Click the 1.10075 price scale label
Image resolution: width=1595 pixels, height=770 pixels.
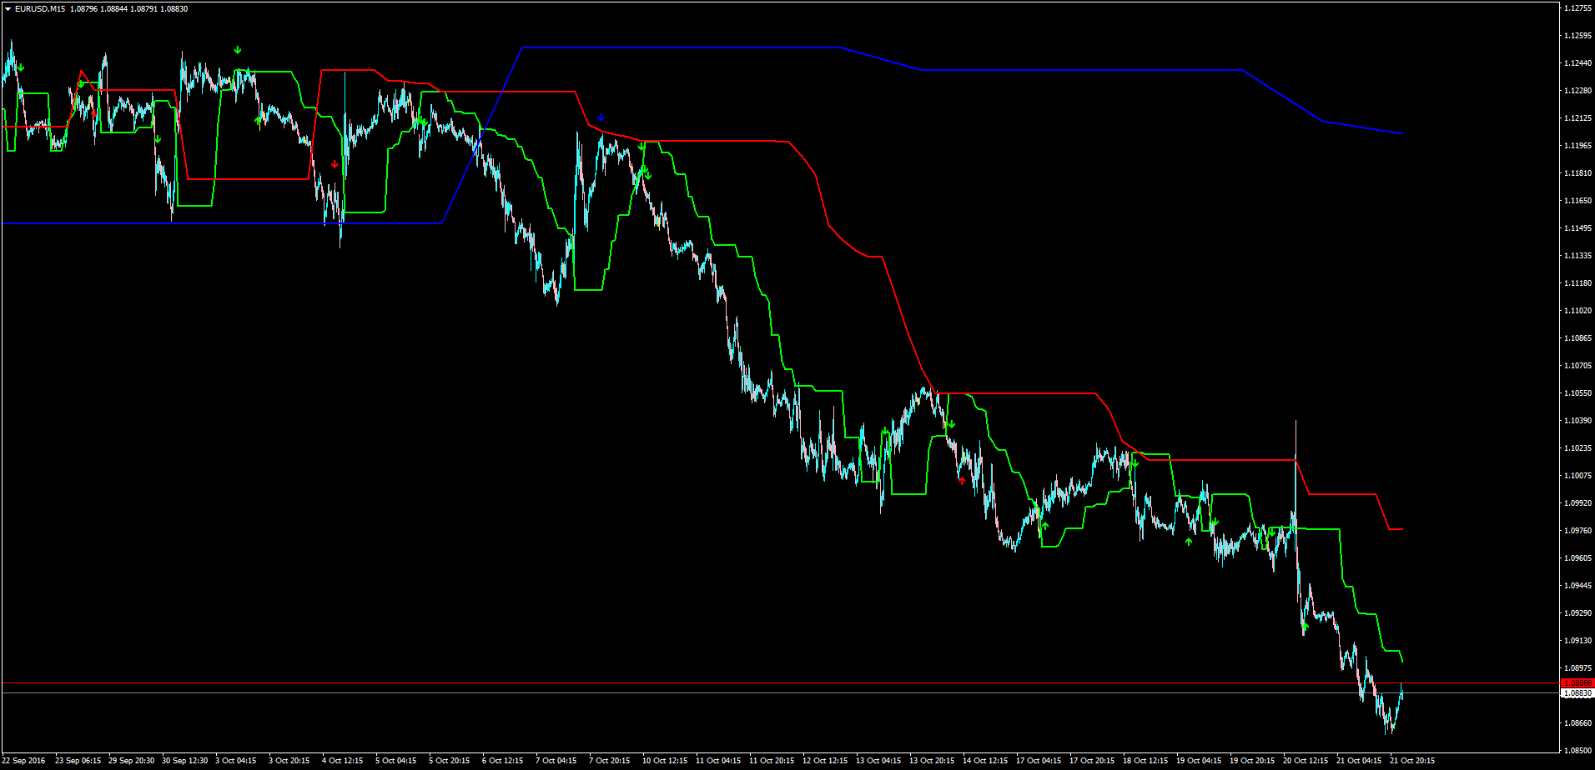click(1578, 476)
